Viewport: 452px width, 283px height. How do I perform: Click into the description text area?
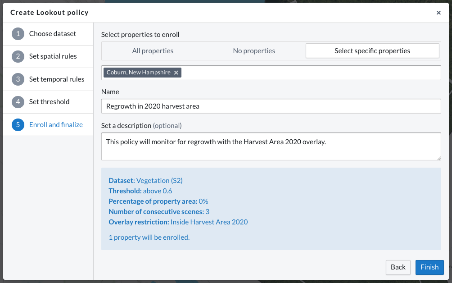(x=271, y=146)
